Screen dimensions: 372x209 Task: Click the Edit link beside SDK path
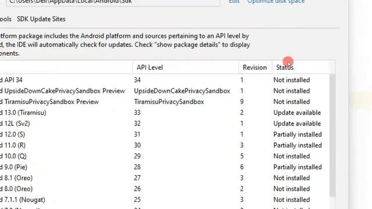[234, 1]
